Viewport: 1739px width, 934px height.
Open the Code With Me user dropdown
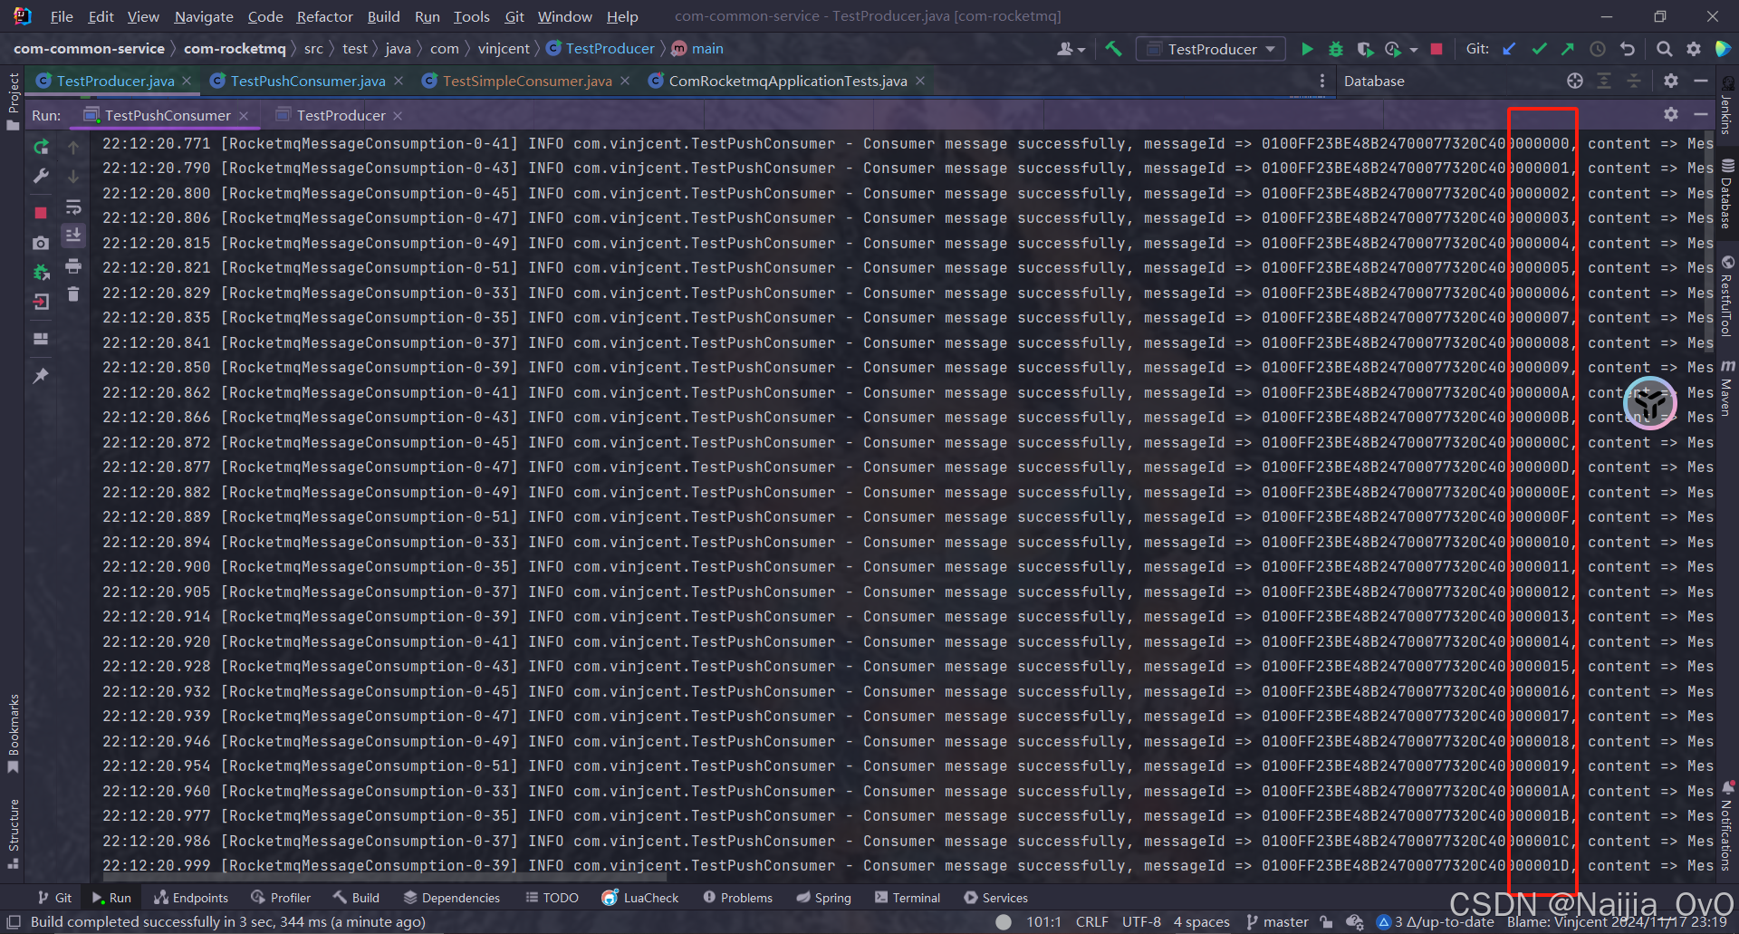tap(1071, 49)
